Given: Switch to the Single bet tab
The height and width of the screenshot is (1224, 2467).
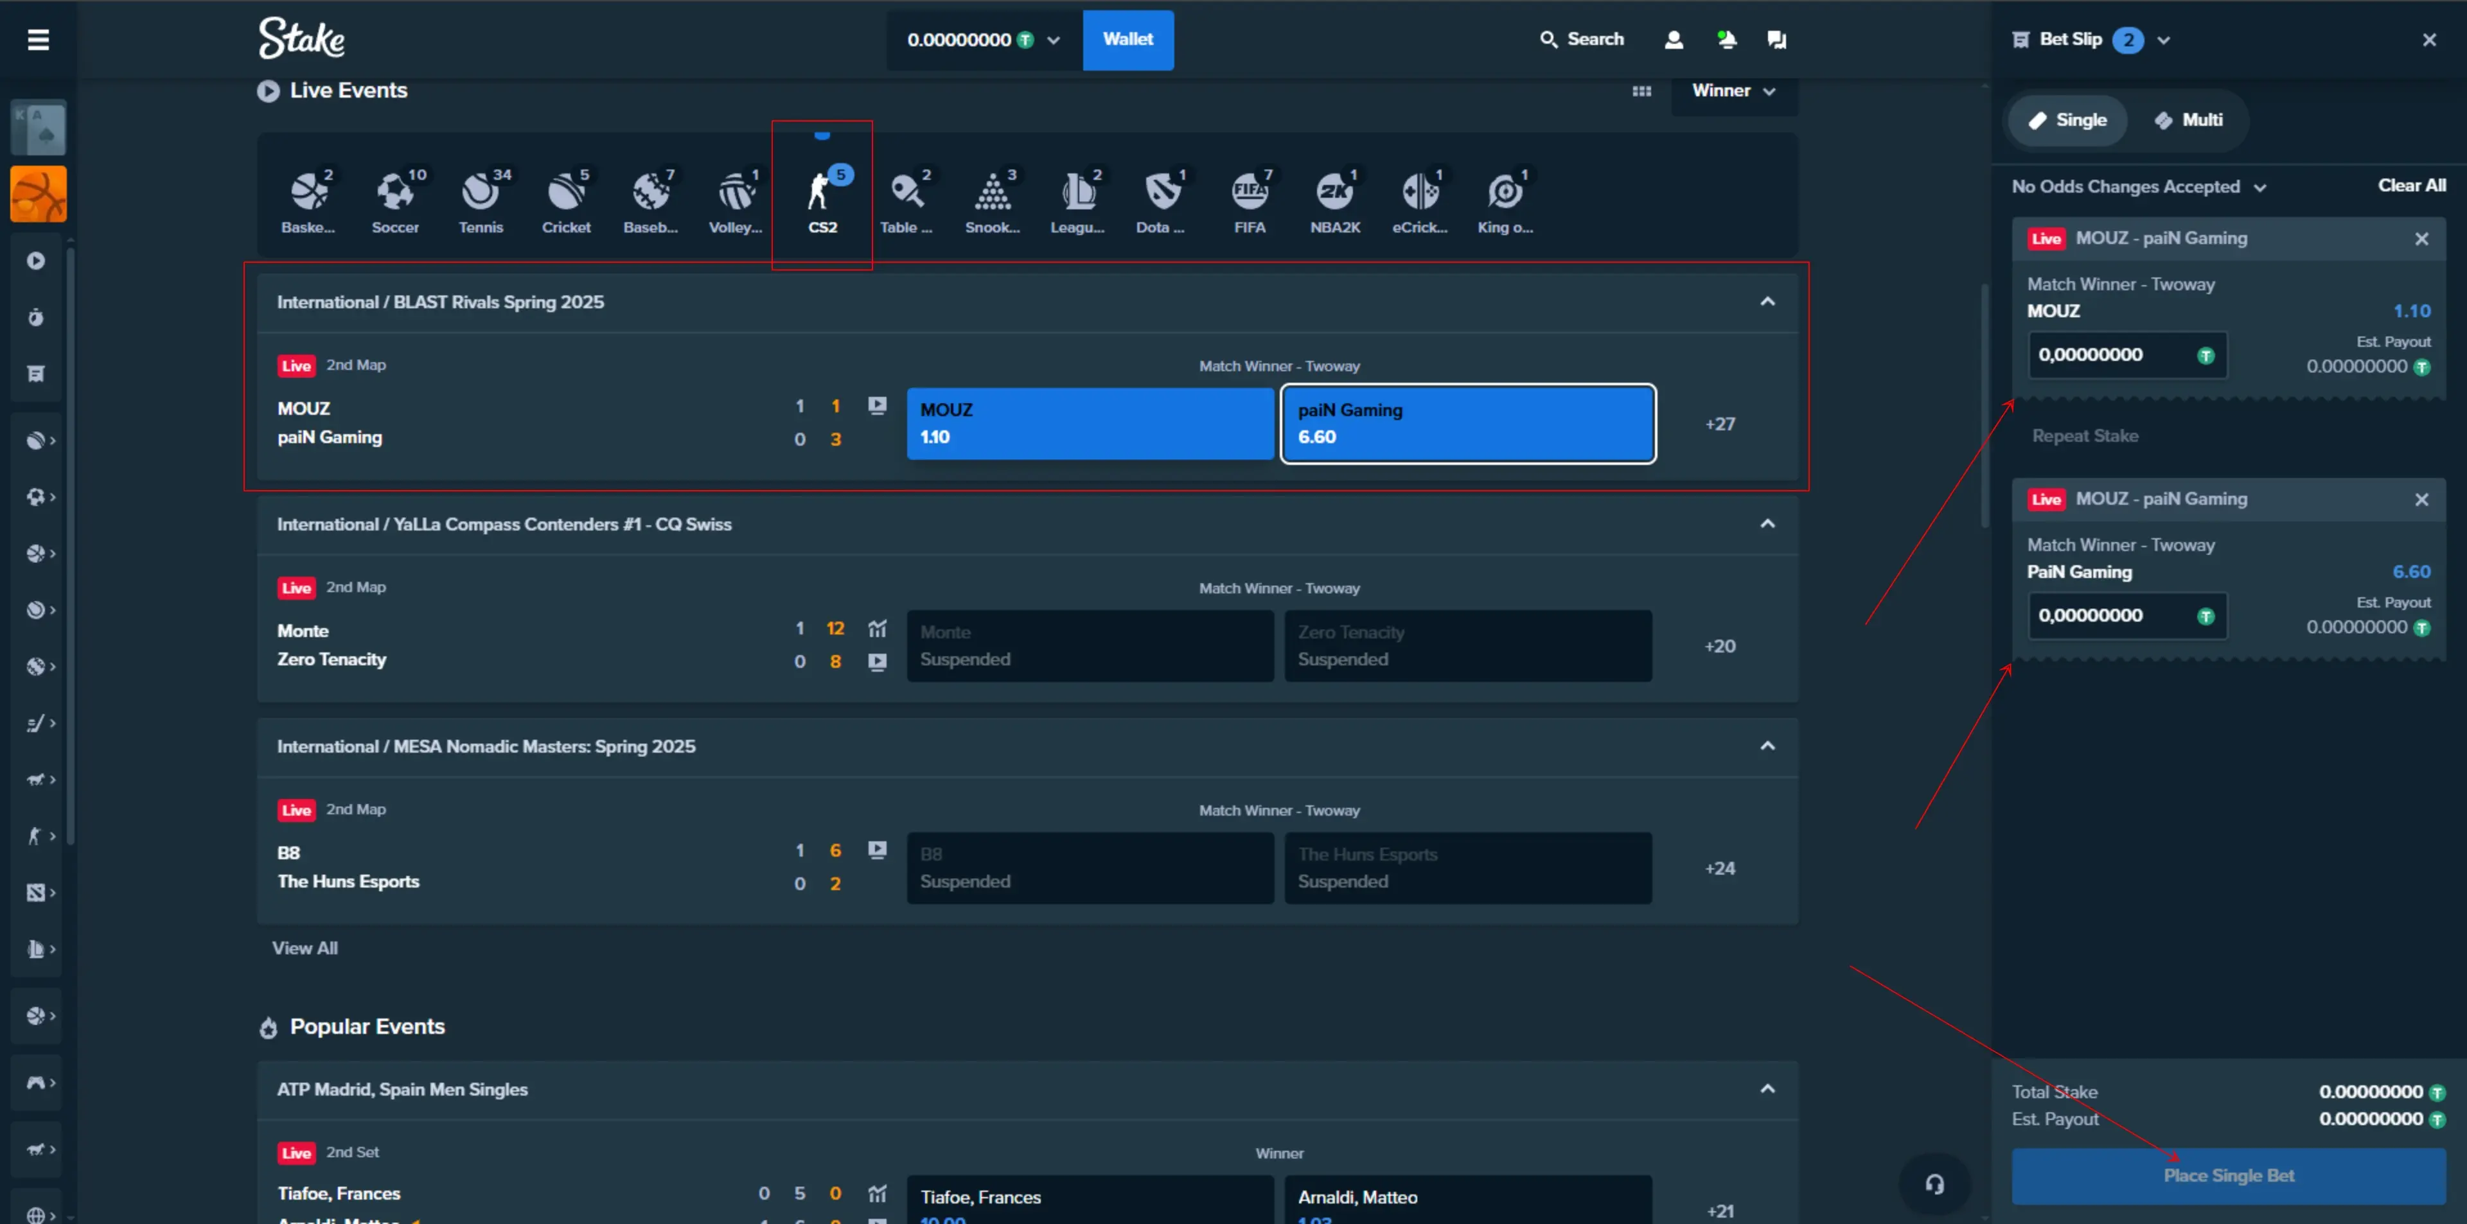Looking at the screenshot, I should point(2067,121).
